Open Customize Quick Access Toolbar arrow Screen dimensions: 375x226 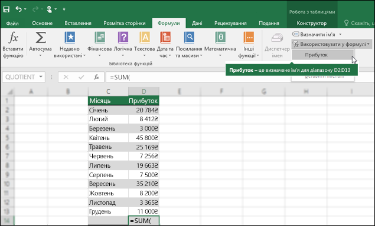(64, 9)
